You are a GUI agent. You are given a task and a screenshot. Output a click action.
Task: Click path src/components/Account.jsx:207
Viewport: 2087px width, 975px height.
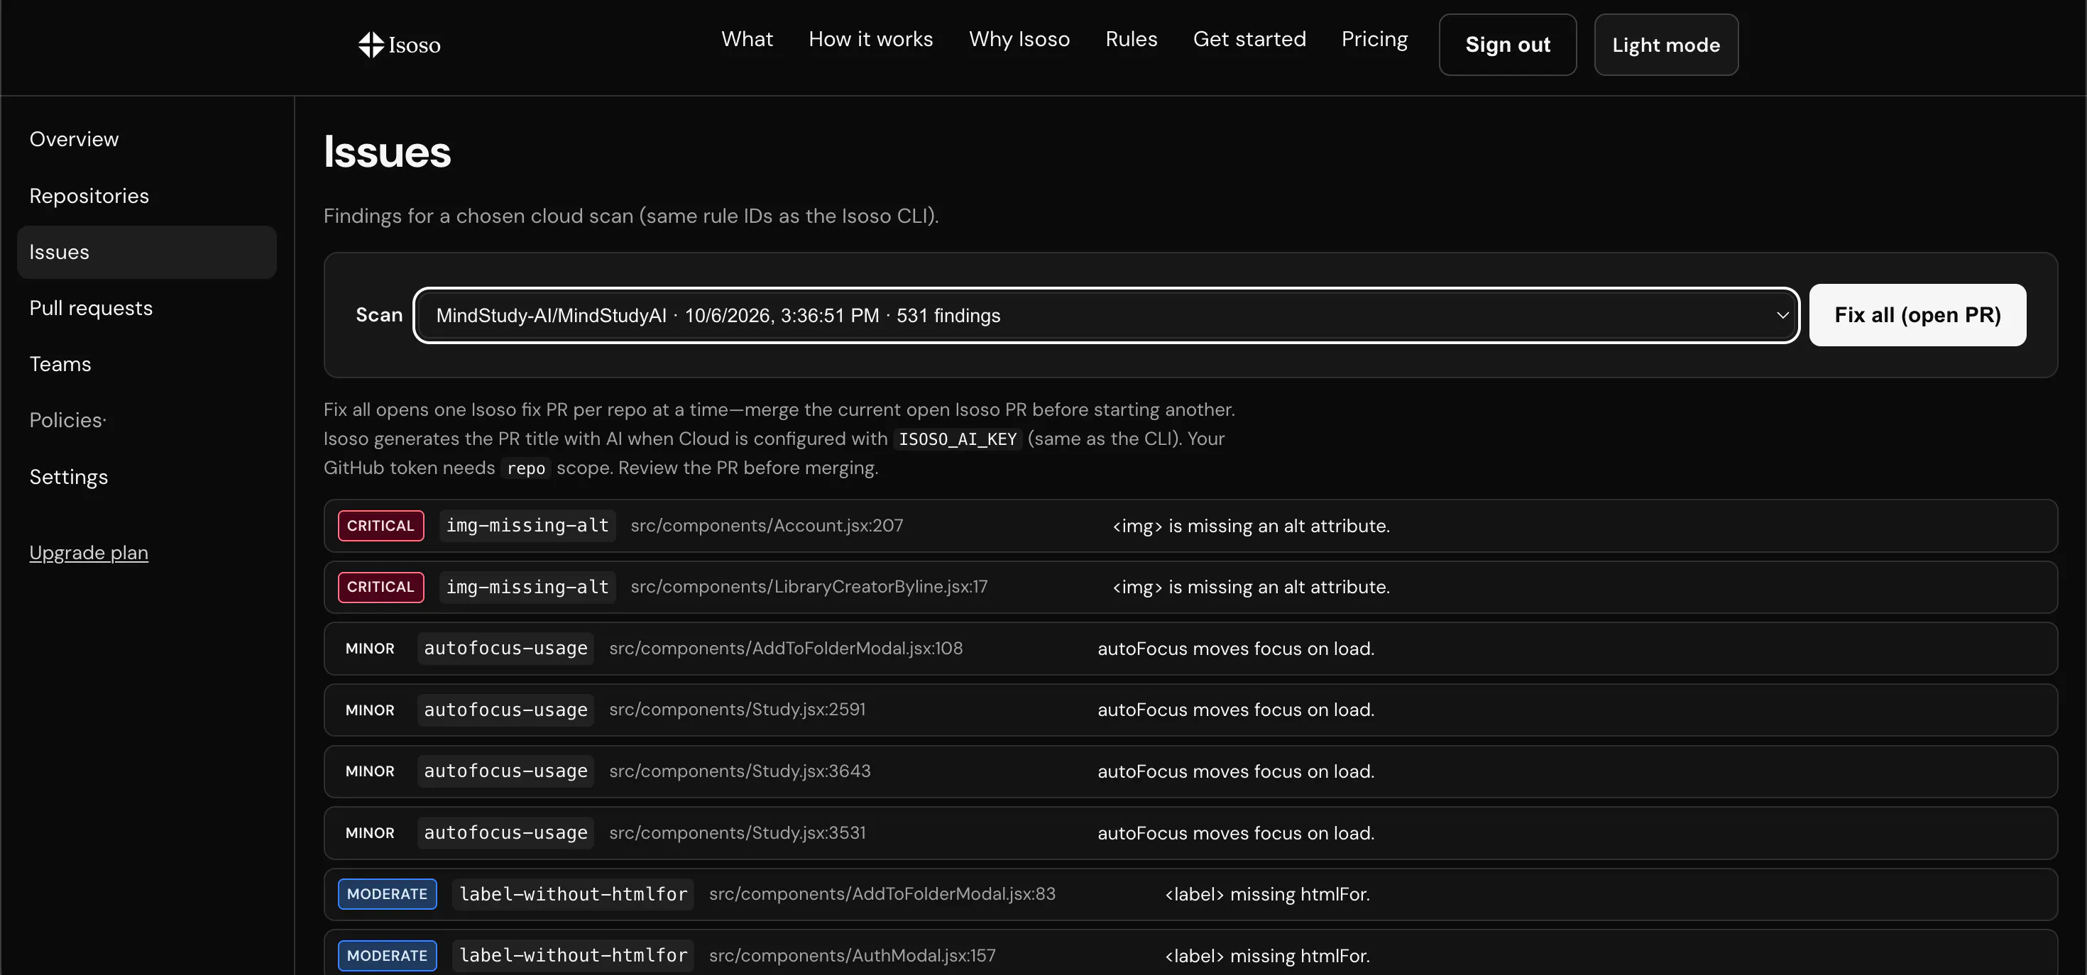click(767, 526)
